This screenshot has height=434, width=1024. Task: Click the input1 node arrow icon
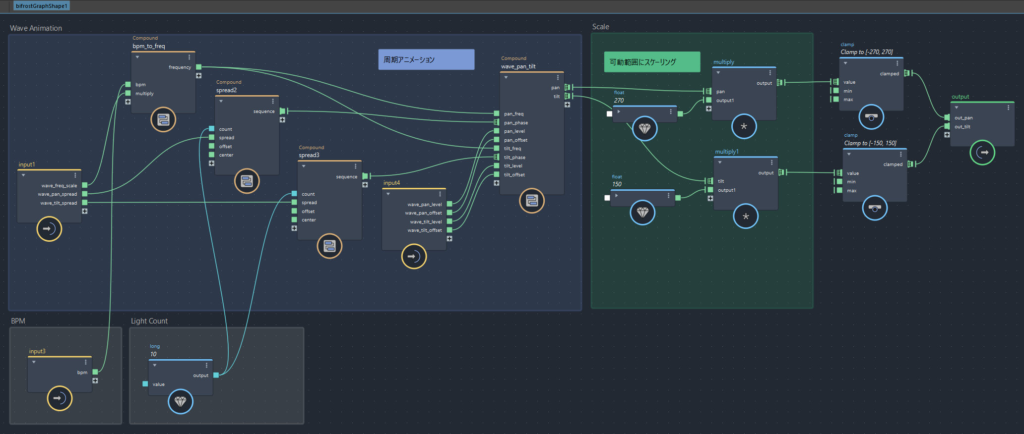(49, 229)
